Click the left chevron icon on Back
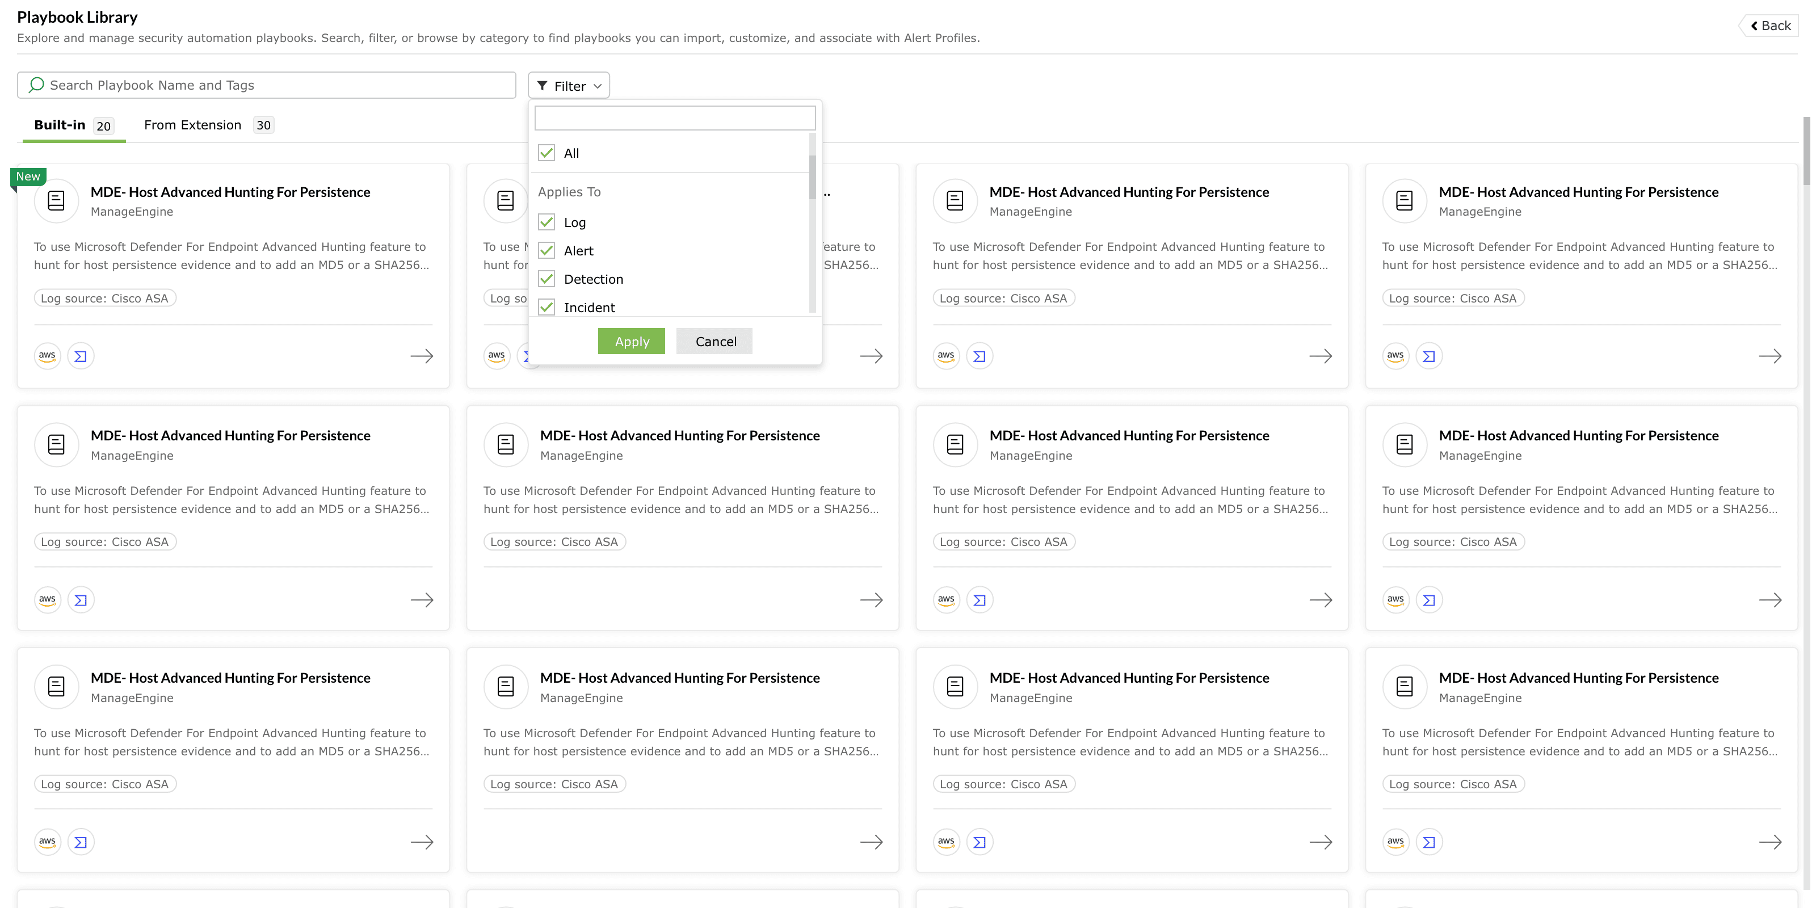1816x908 pixels. [x=1754, y=26]
